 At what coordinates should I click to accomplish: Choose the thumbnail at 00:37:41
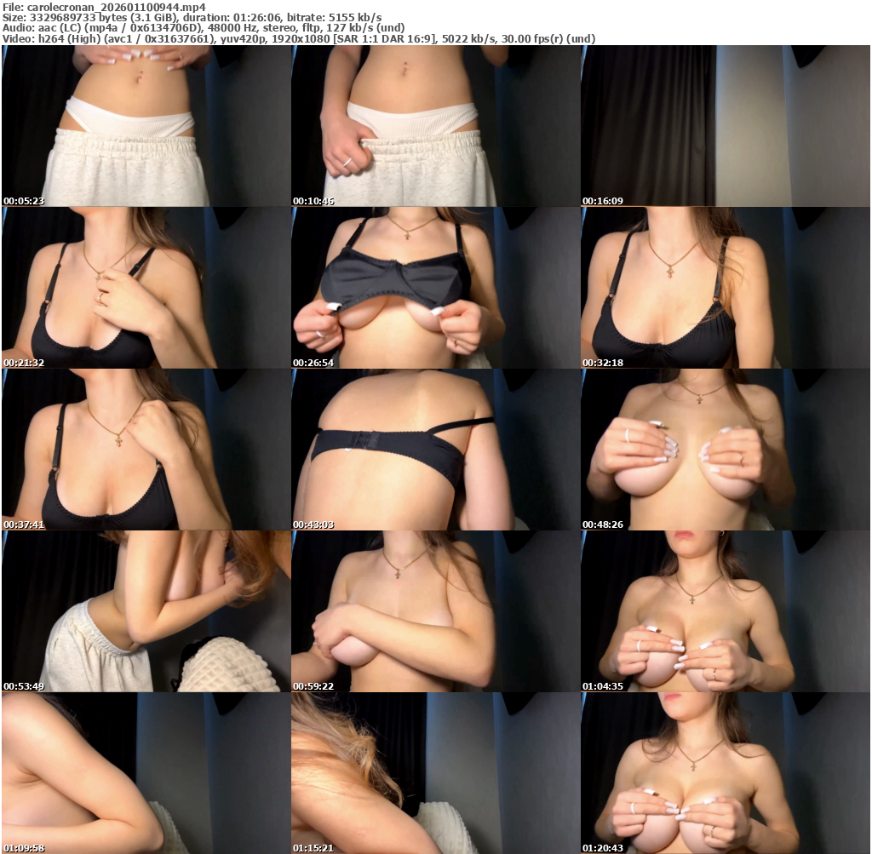tap(146, 449)
